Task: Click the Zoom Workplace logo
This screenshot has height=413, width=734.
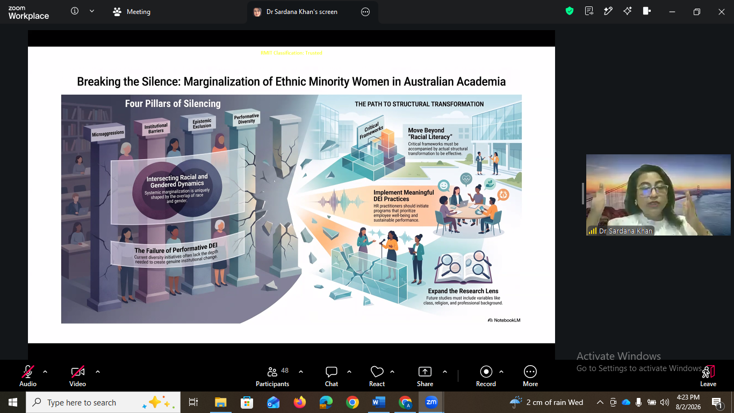Action: 28,12
